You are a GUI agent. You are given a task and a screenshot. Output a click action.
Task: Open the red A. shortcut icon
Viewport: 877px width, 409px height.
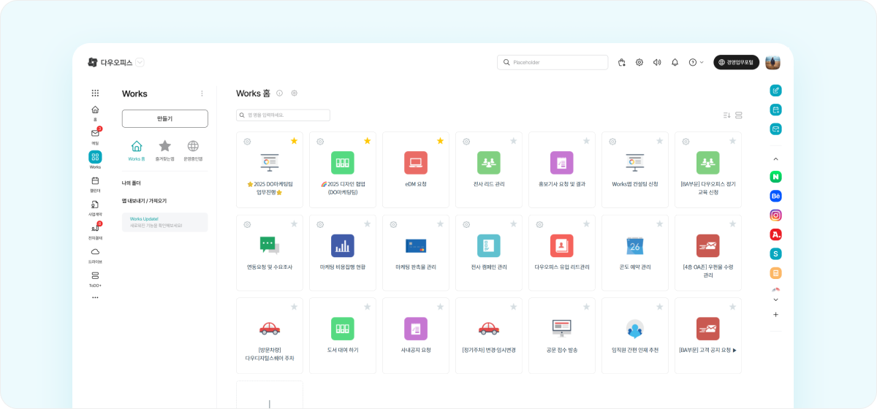coord(776,234)
